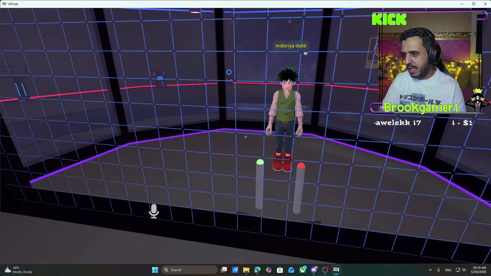Open Discord from the taskbar
This screenshot has width=491, height=276.
coord(314,270)
